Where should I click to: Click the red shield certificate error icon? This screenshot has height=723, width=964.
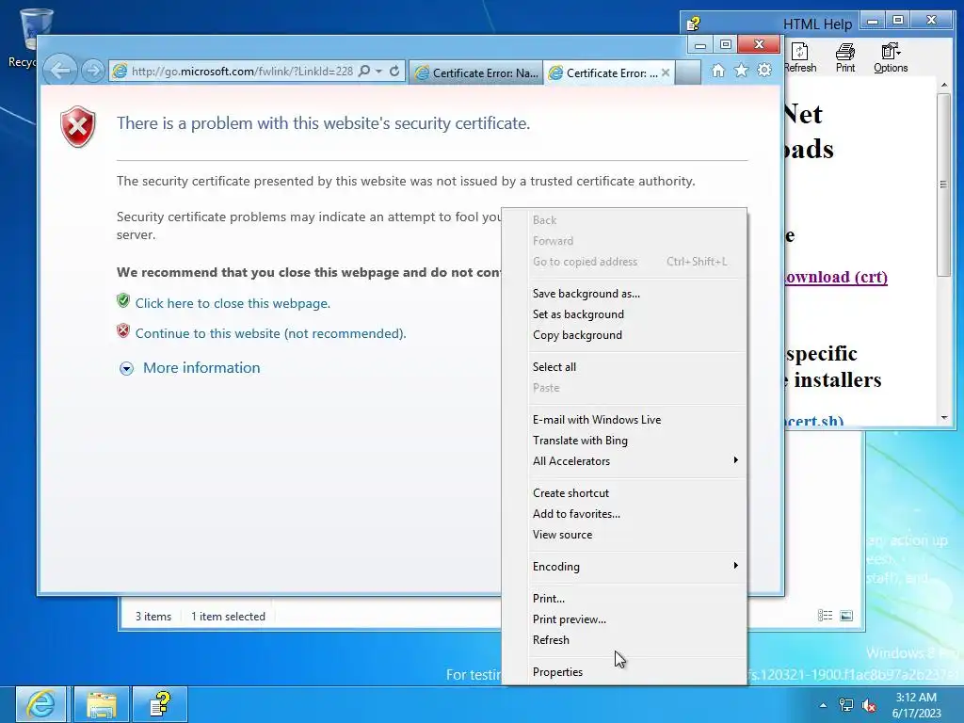(x=78, y=127)
